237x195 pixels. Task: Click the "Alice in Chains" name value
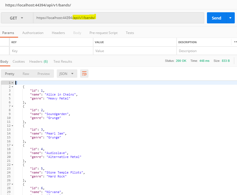pos(60,94)
